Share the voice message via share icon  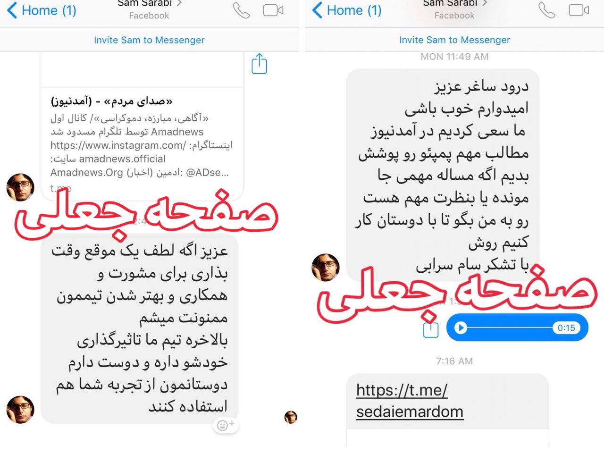click(x=431, y=328)
